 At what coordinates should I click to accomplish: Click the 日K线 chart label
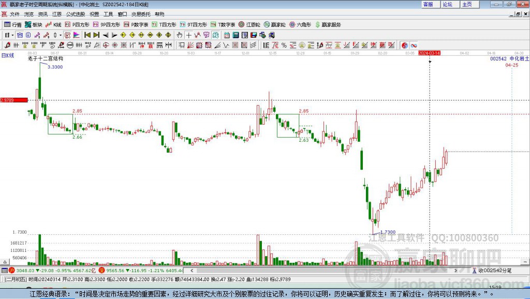(8, 55)
